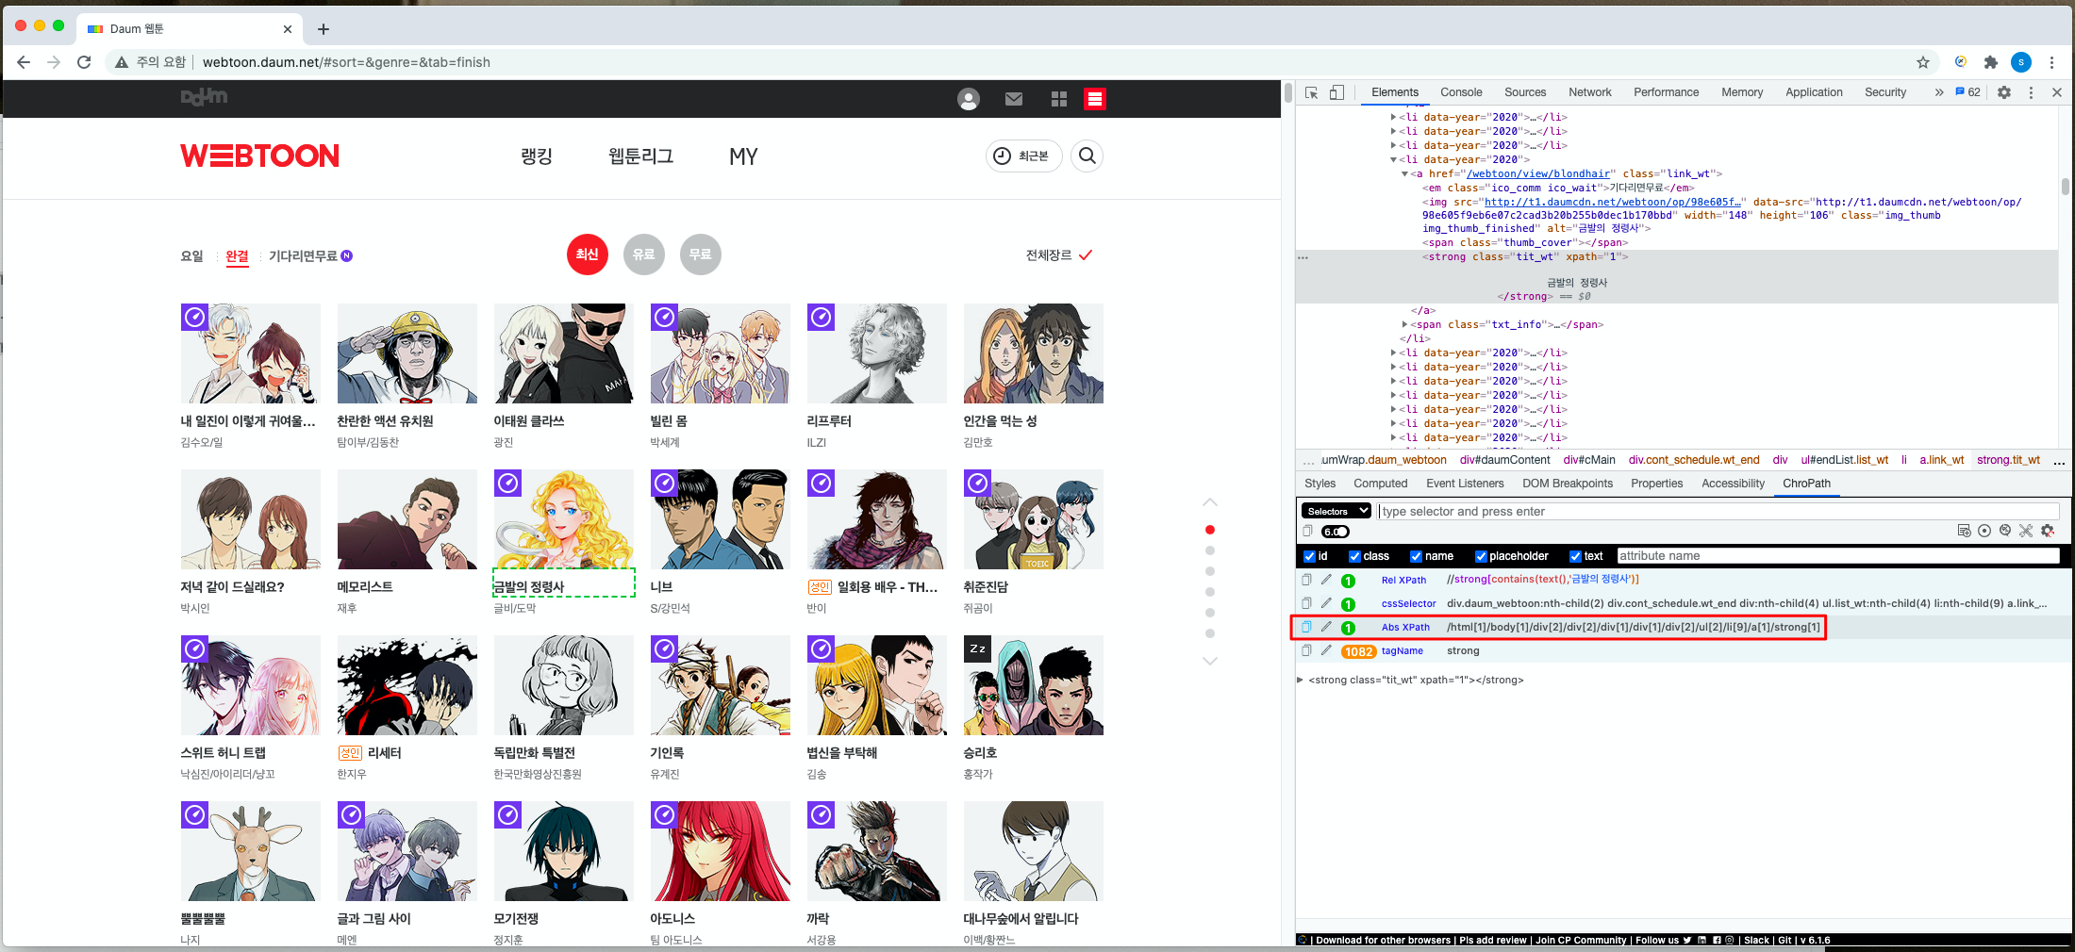Click the ChroPath selector input field

(x=1718, y=511)
